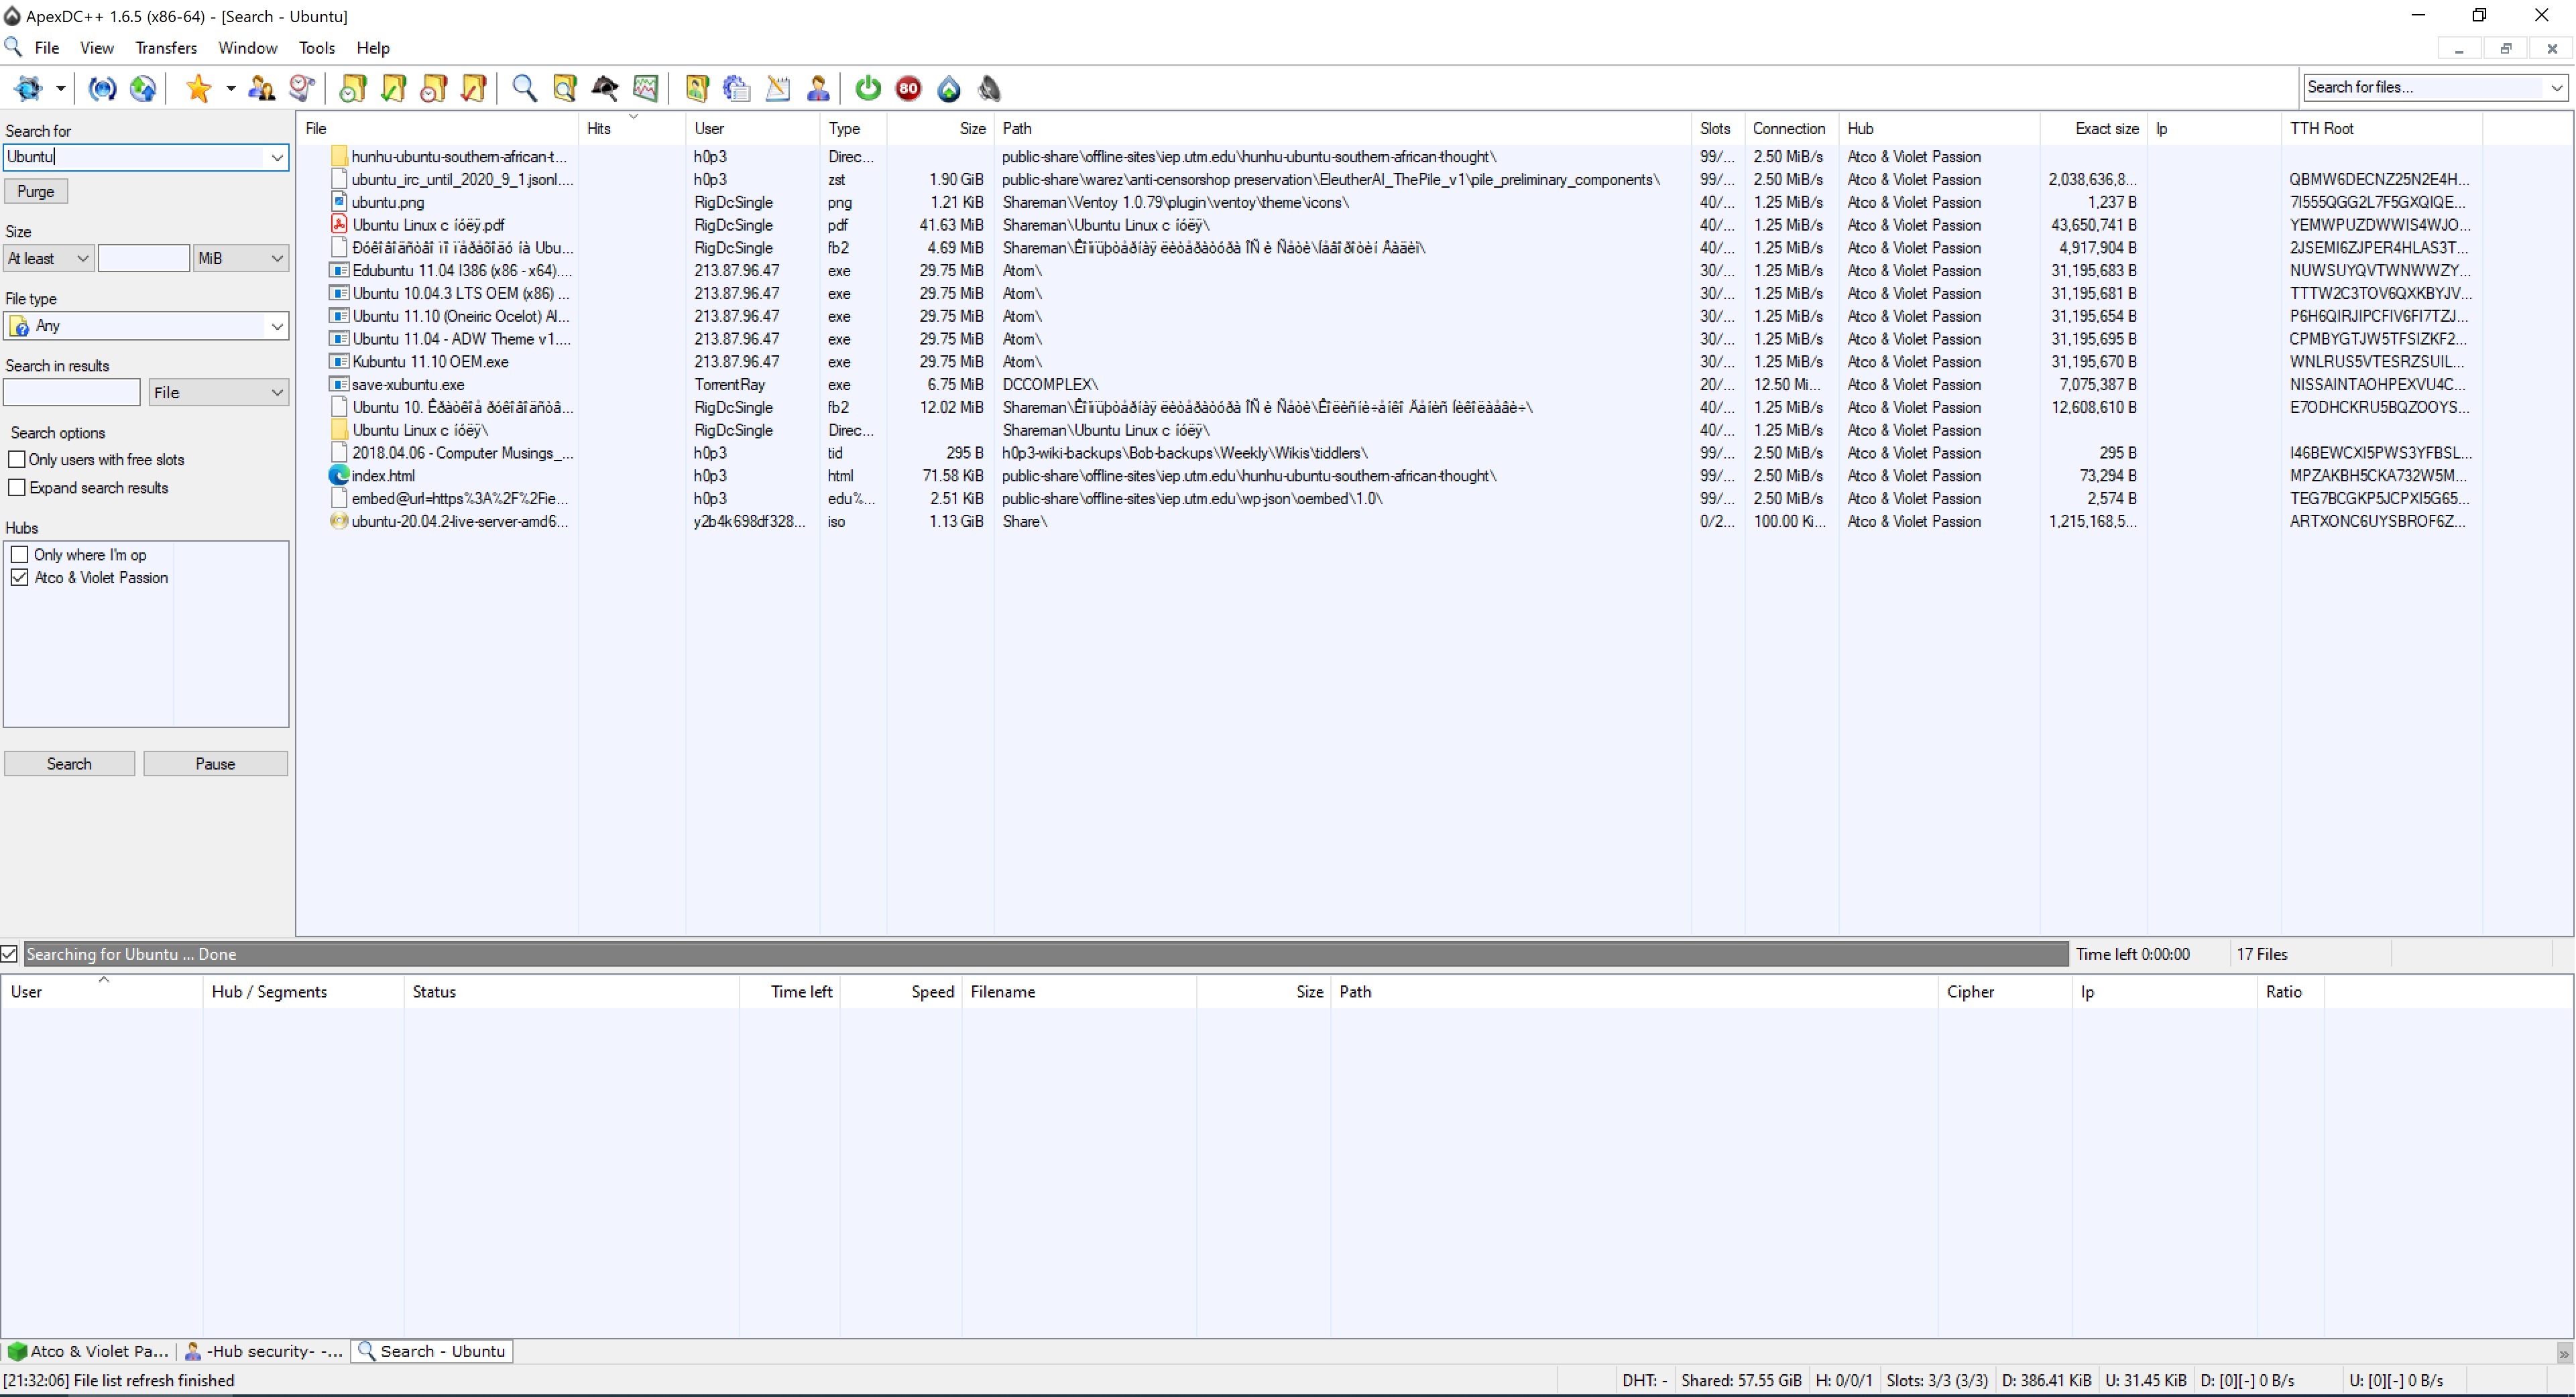2576x1397 pixels.
Task: Switch to the Hub security tab
Action: click(264, 1351)
